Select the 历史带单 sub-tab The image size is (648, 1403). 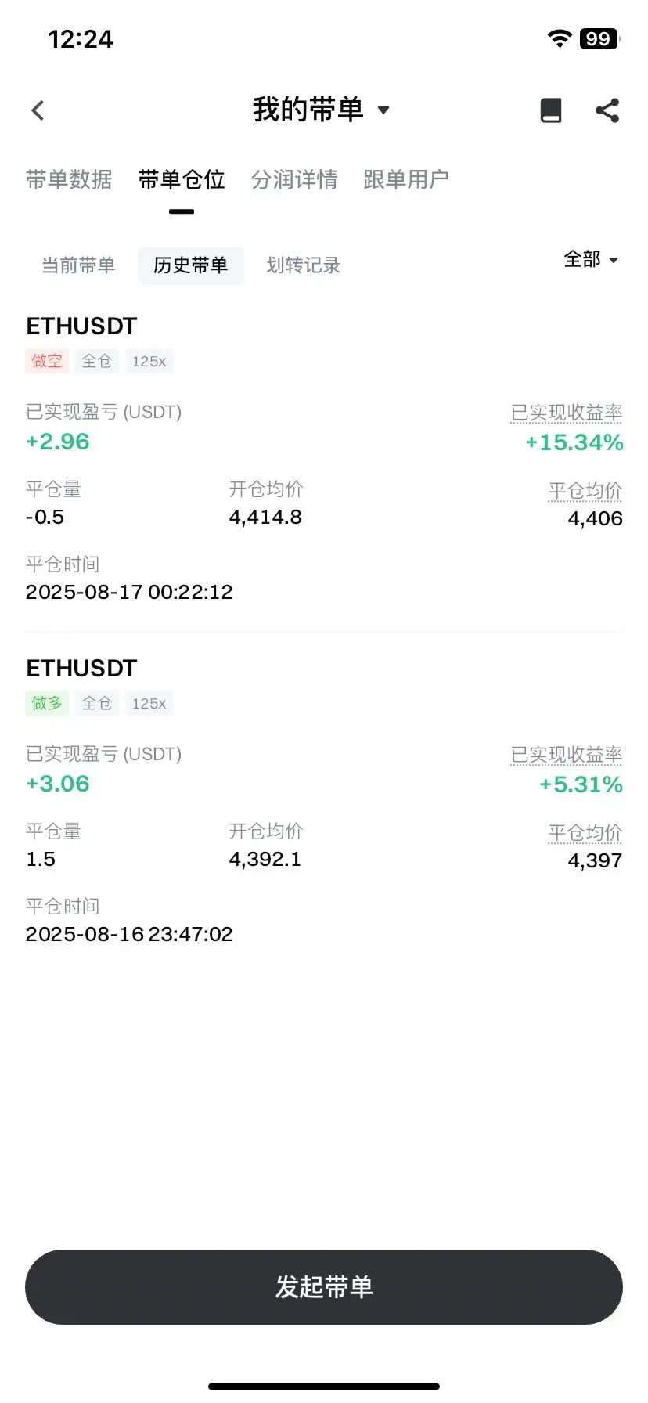coord(191,265)
